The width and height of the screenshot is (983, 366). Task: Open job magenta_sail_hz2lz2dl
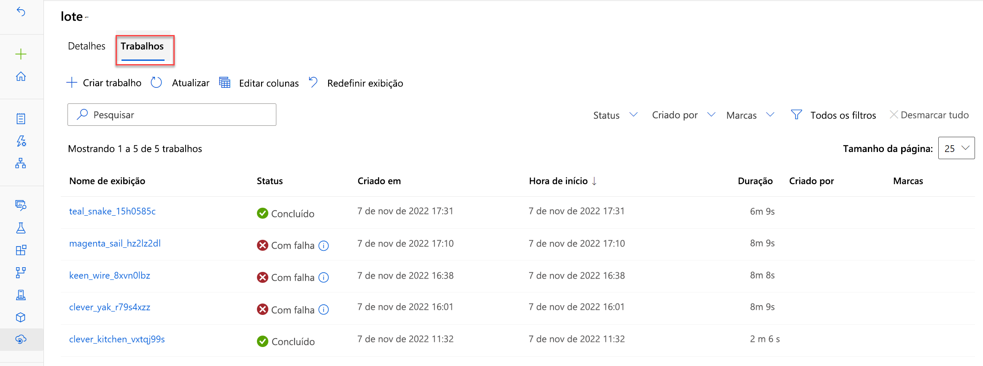115,244
